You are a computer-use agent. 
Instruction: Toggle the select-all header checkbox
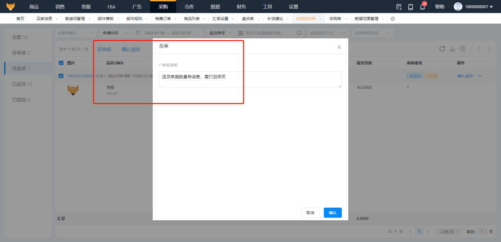pos(61,63)
